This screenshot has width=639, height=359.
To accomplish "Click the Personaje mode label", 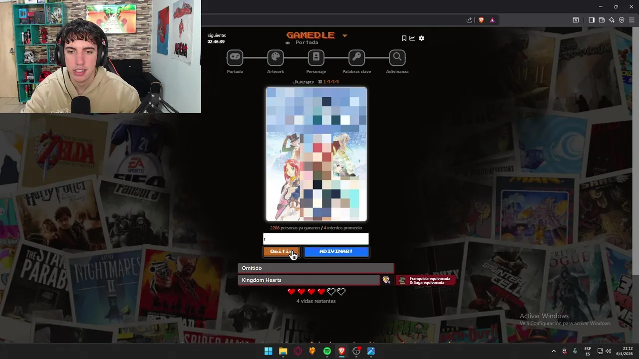I will (316, 72).
